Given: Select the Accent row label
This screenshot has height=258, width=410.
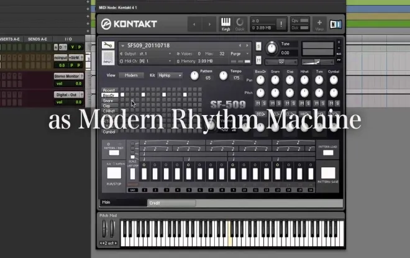Looking at the screenshot, I should pyautogui.click(x=109, y=90).
